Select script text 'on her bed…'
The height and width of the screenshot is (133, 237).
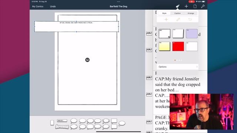(x=167, y=90)
